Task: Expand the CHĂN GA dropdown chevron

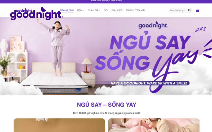Action: click(x=100, y=10)
